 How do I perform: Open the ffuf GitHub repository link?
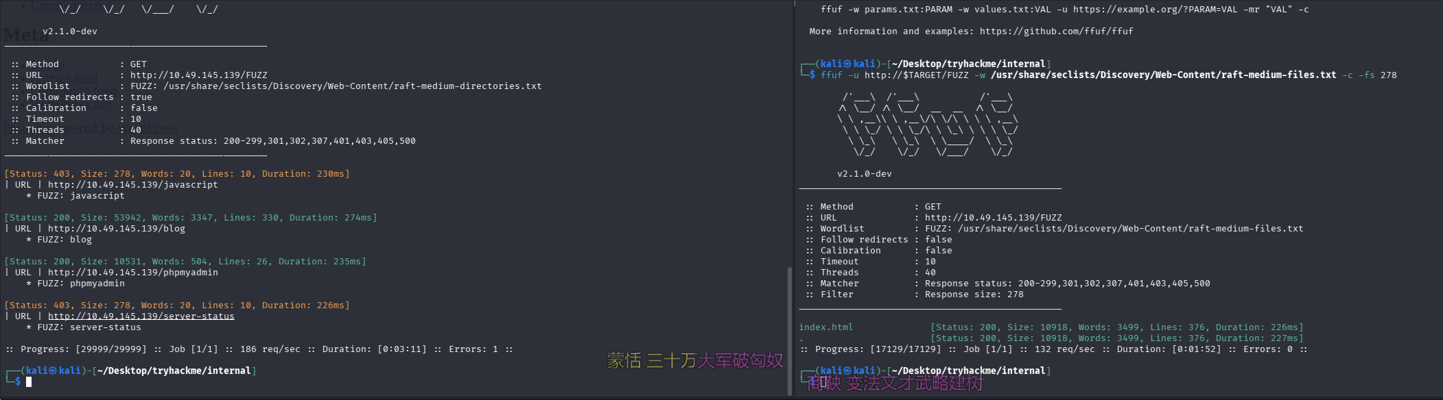pos(1056,31)
